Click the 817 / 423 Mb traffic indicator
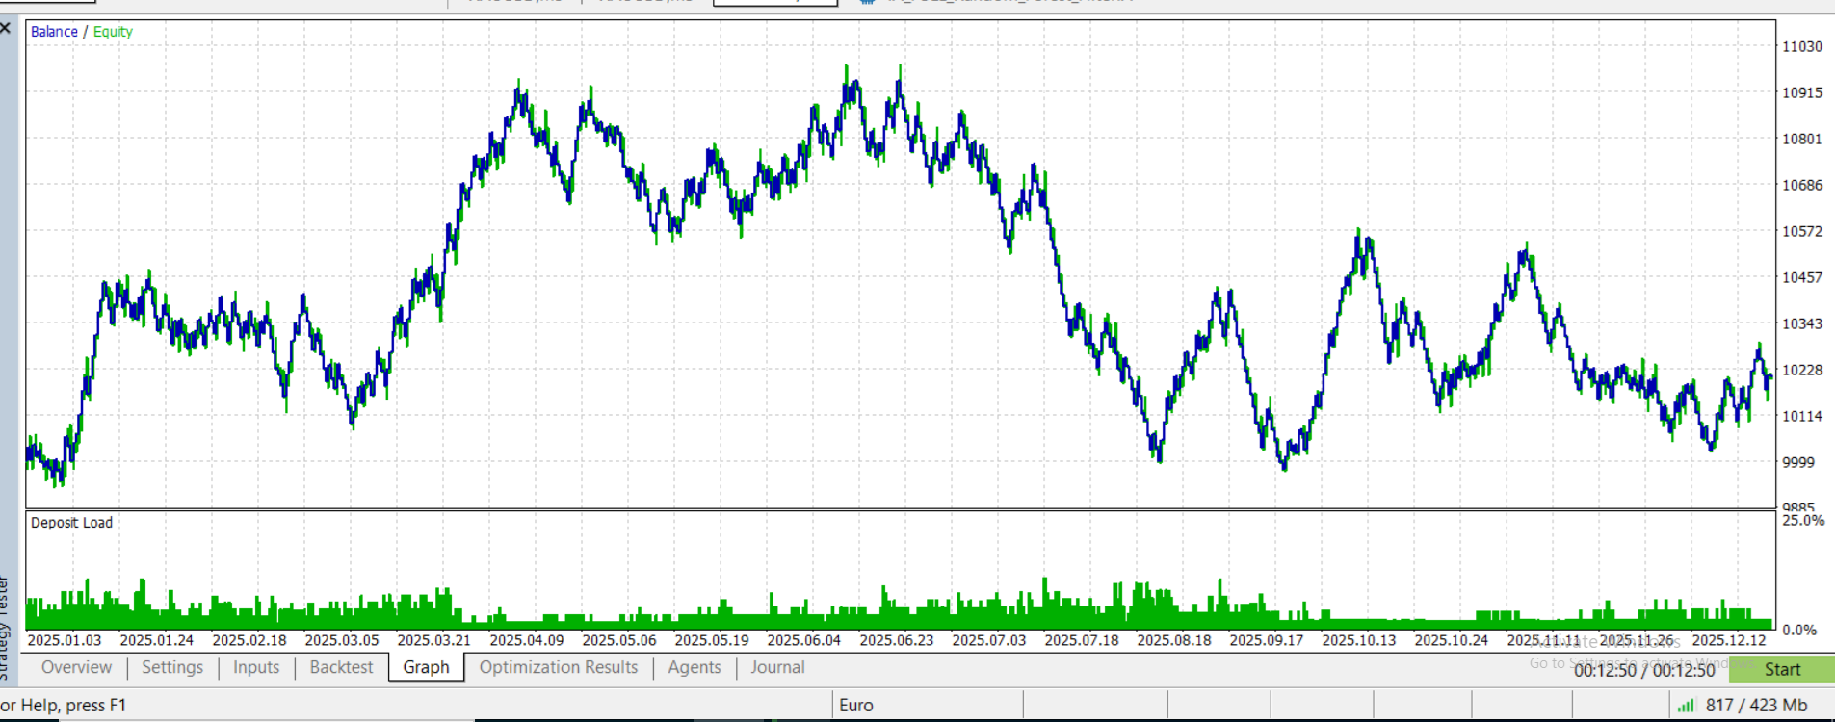The height and width of the screenshot is (722, 1835). click(1756, 706)
